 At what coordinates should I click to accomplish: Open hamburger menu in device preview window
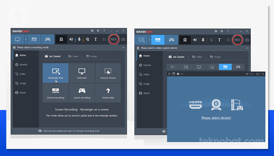click(x=169, y=74)
